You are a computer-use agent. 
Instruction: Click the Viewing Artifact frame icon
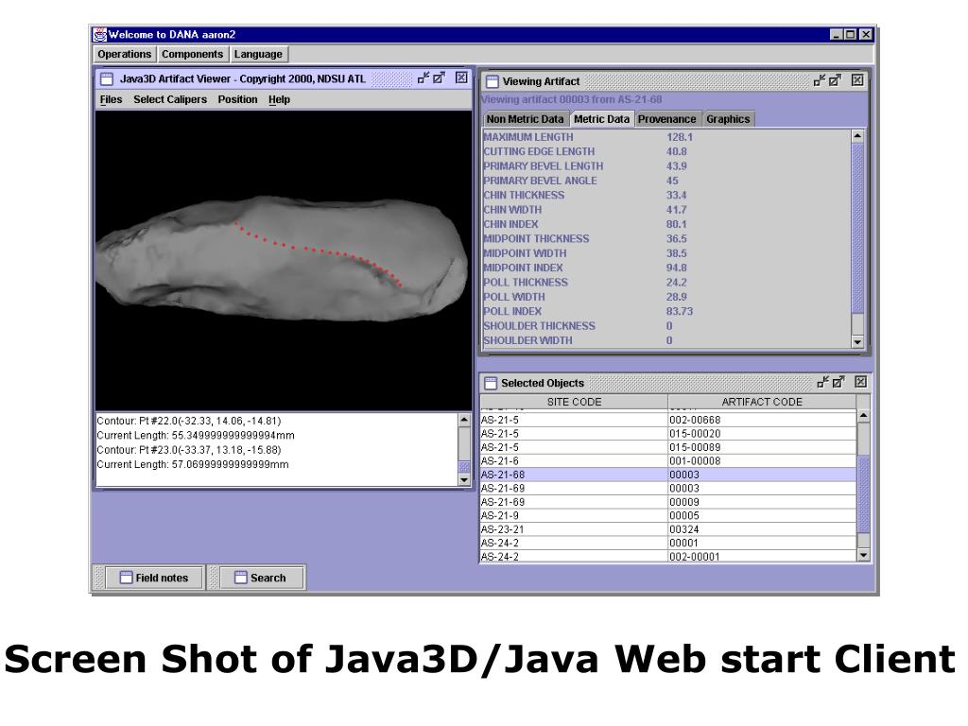pos(492,81)
